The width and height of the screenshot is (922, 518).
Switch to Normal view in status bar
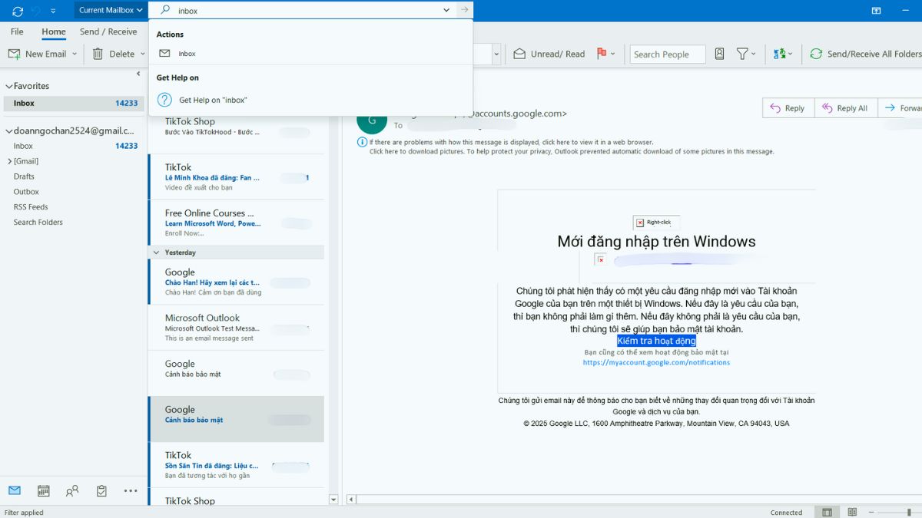click(827, 512)
